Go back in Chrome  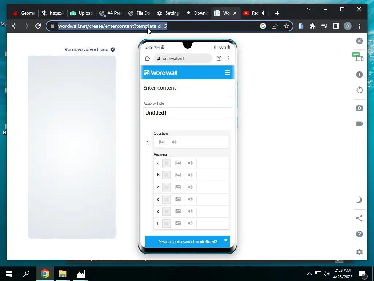pyautogui.click(x=15, y=26)
